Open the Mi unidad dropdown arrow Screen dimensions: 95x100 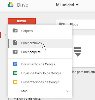click(x=77, y=5)
